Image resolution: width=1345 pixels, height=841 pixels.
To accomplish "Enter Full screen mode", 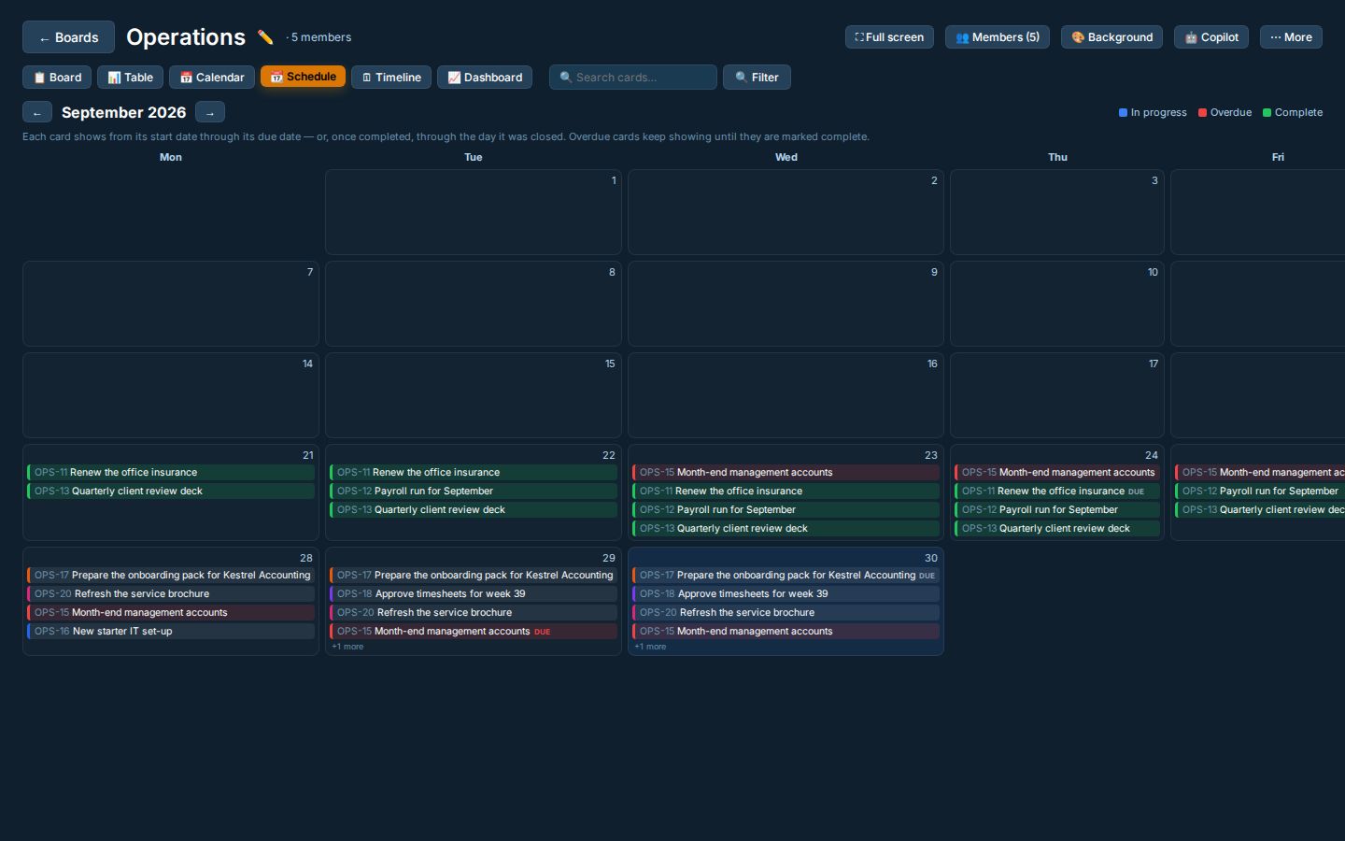I will [x=889, y=37].
